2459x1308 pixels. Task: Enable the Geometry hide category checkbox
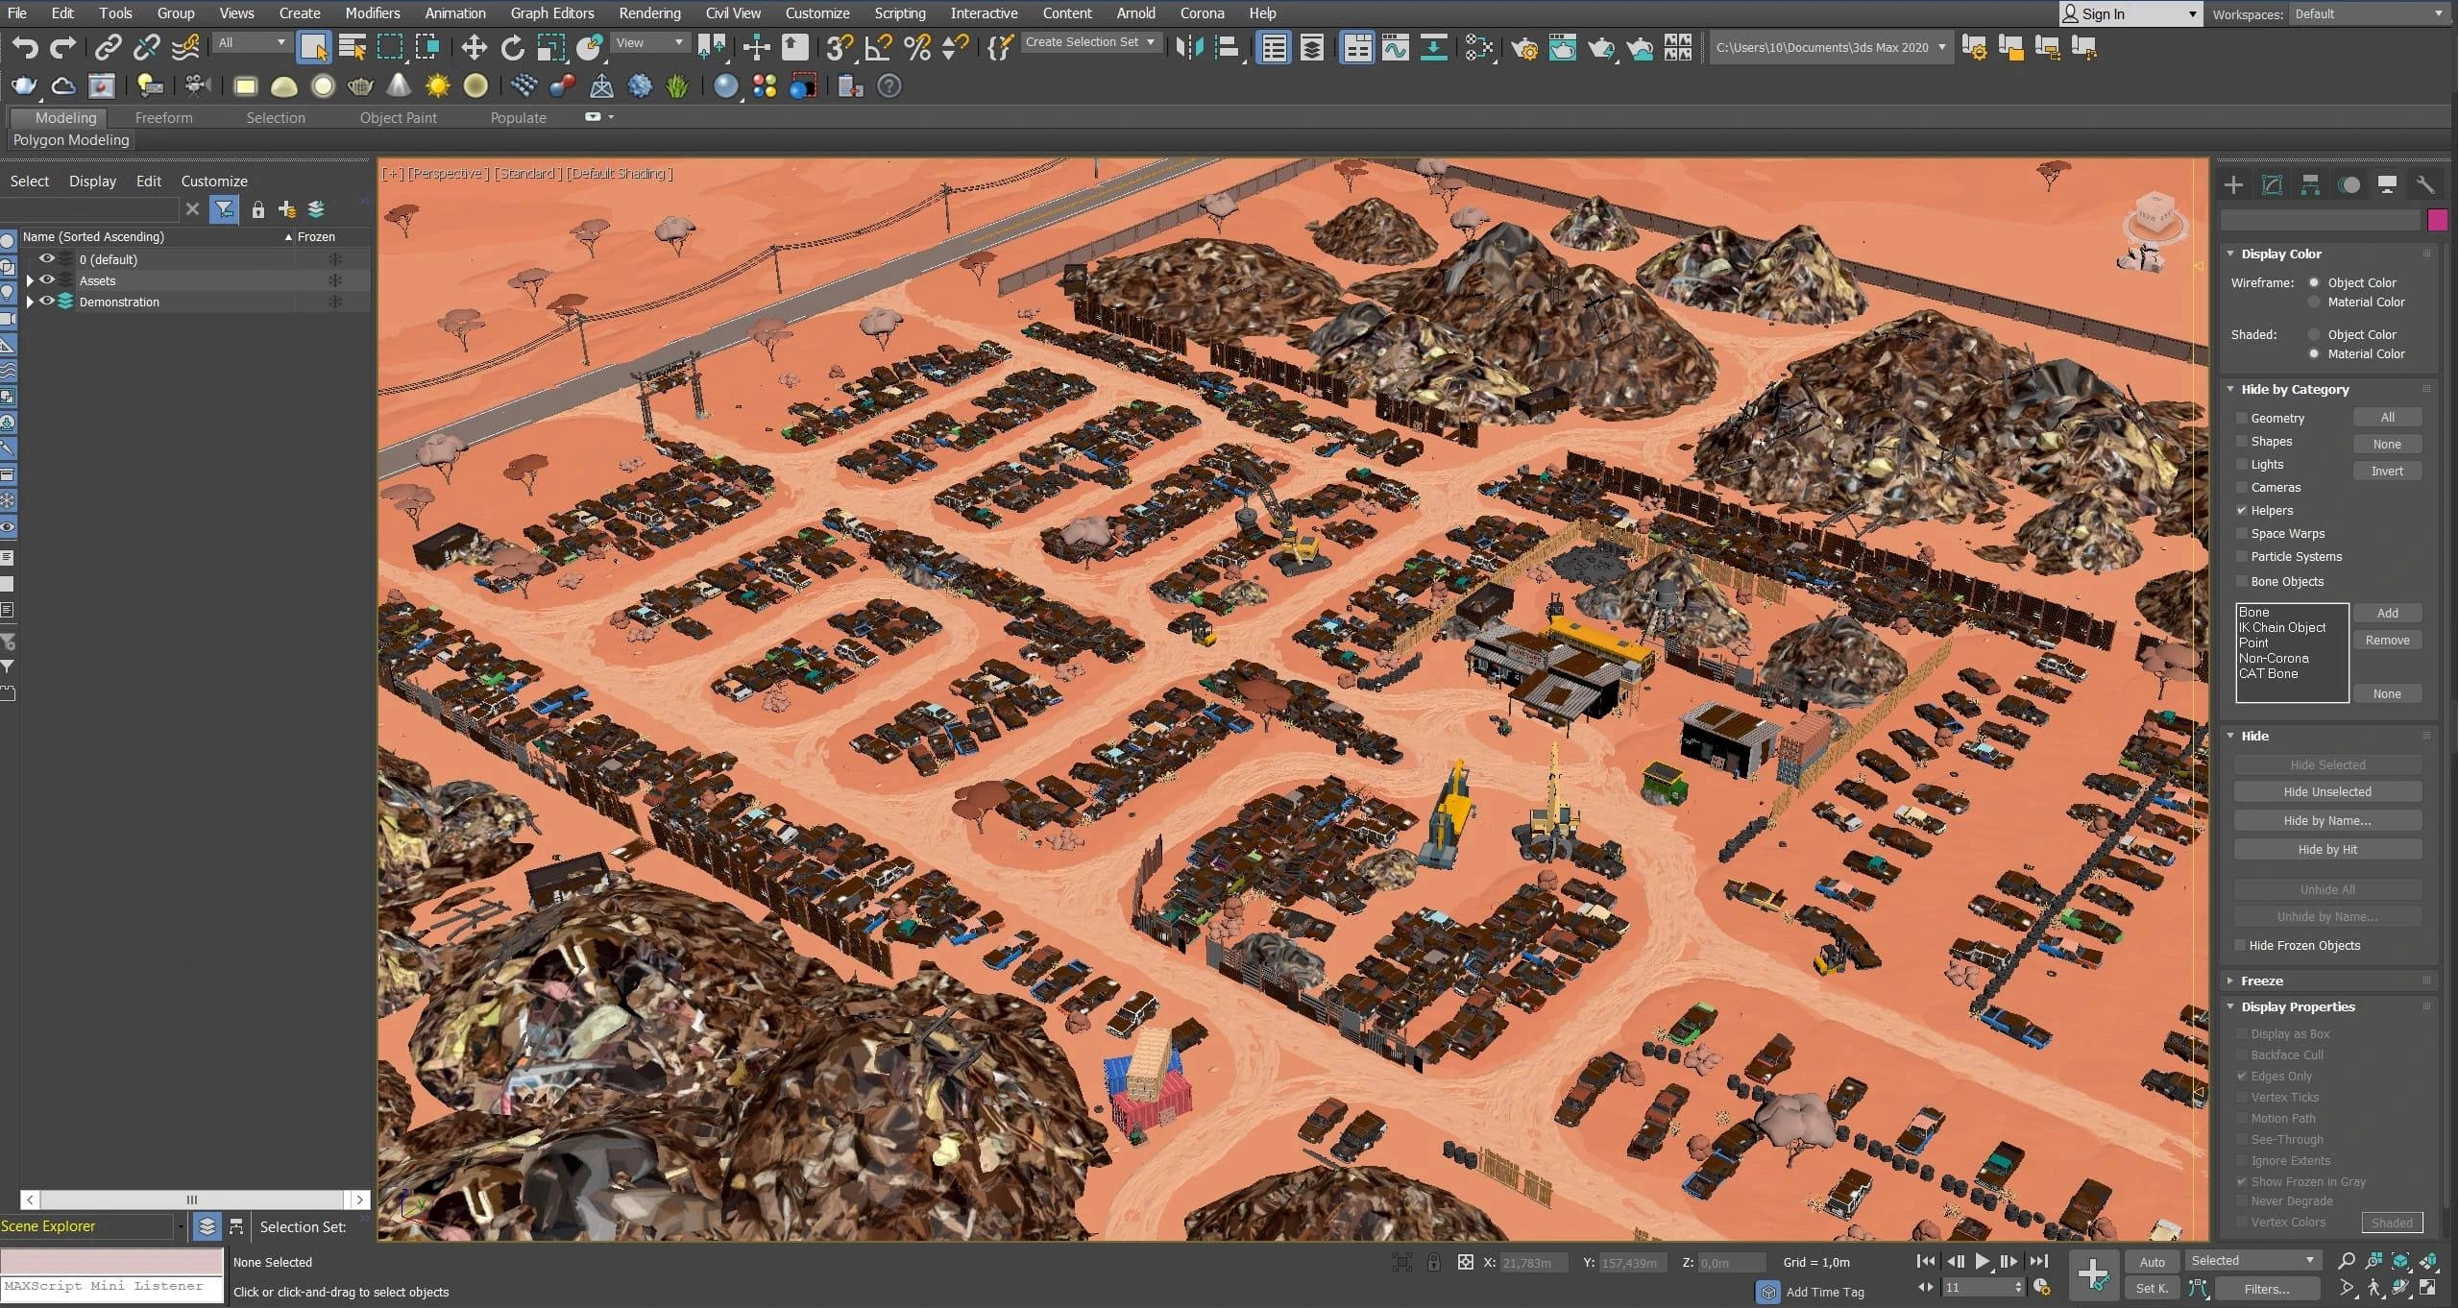point(2242,418)
